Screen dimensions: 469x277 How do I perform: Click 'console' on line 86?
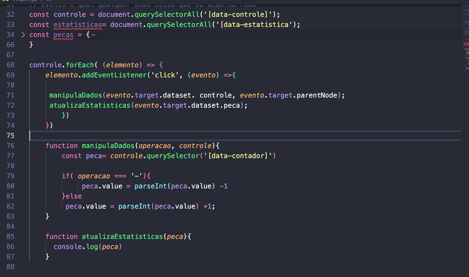(x=68, y=247)
